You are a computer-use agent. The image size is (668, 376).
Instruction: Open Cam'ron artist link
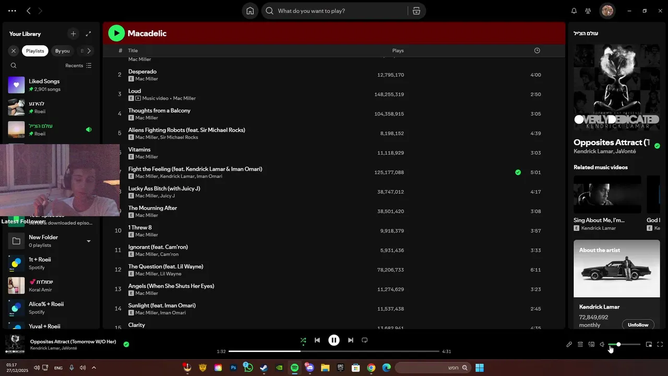point(169,254)
